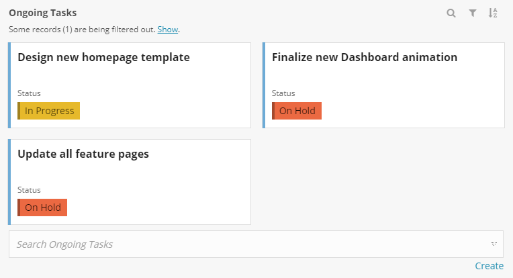Focus the Search Ongoing Tasks field
Screen dimensions: 513x278
[x=242, y=244]
